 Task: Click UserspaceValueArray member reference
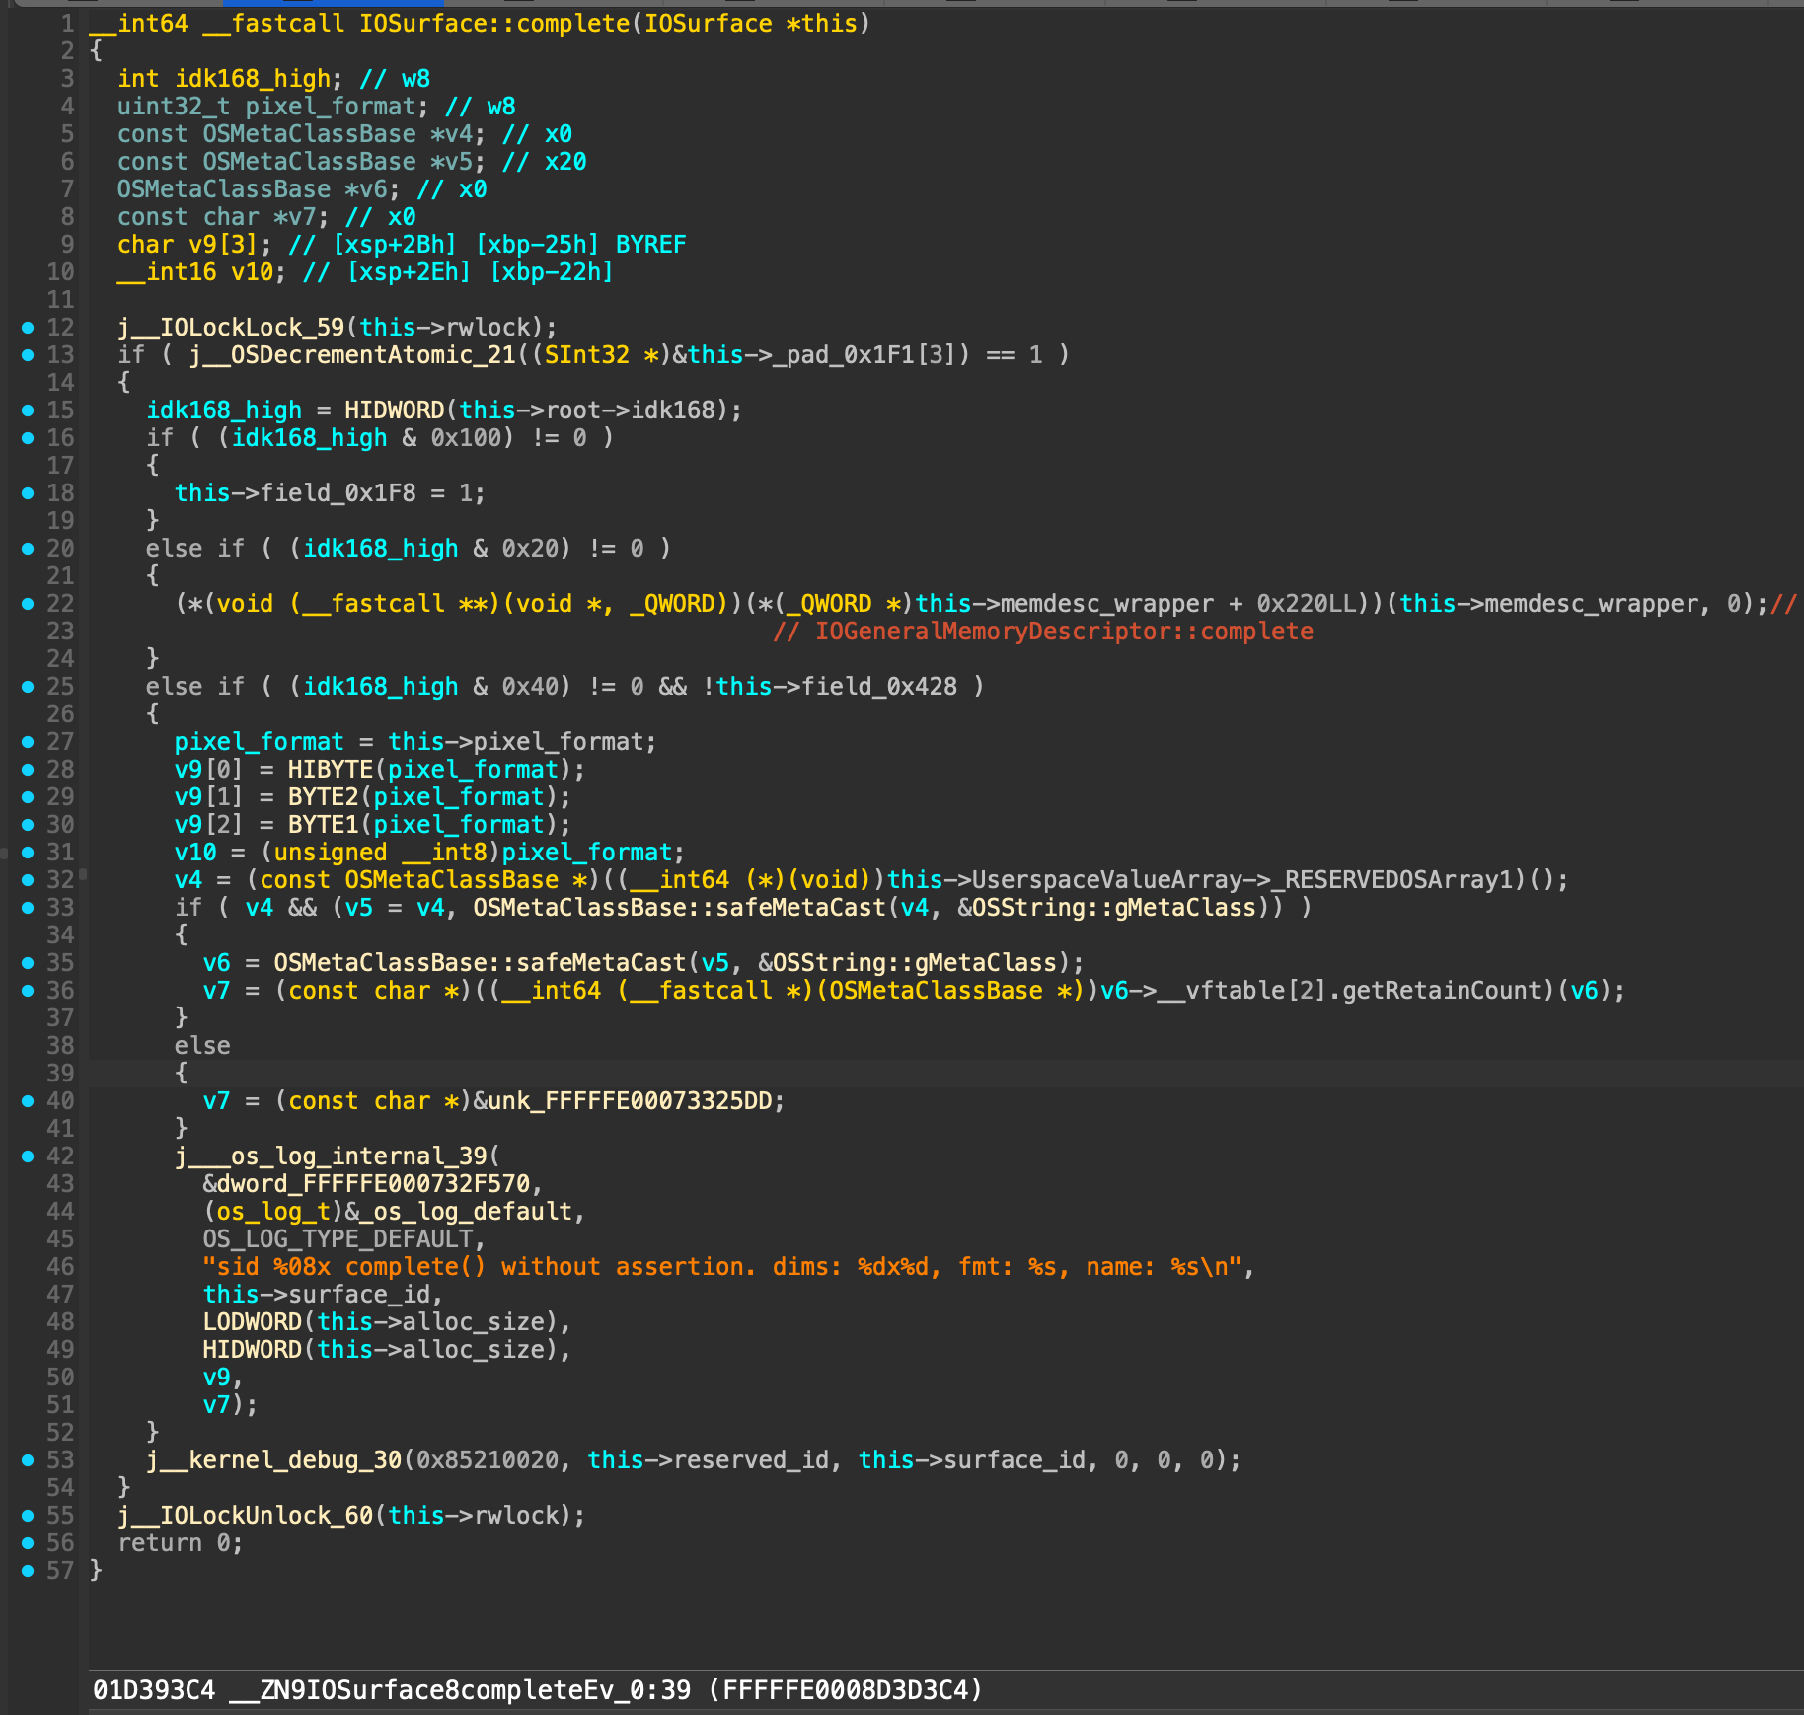click(x=1107, y=880)
